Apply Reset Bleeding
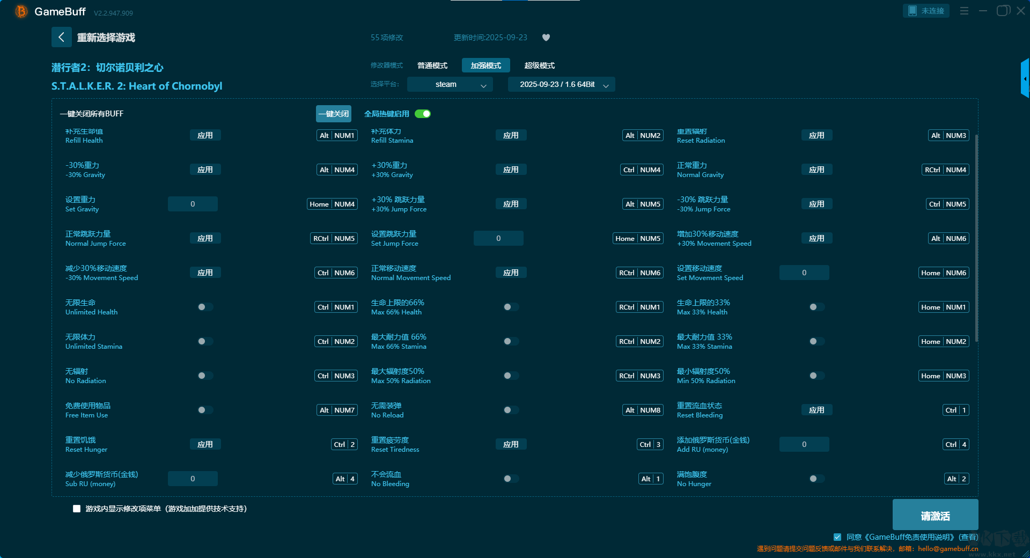The height and width of the screenshot is (558, 1030). tap(816, 410)
